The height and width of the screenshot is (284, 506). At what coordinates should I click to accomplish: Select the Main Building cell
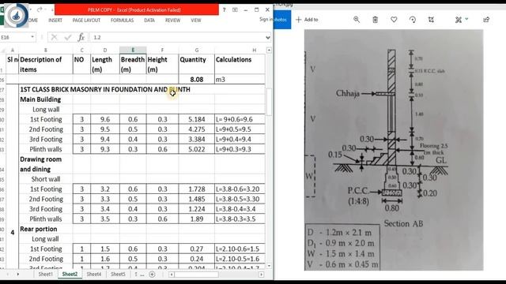click(x=46, y=99)
